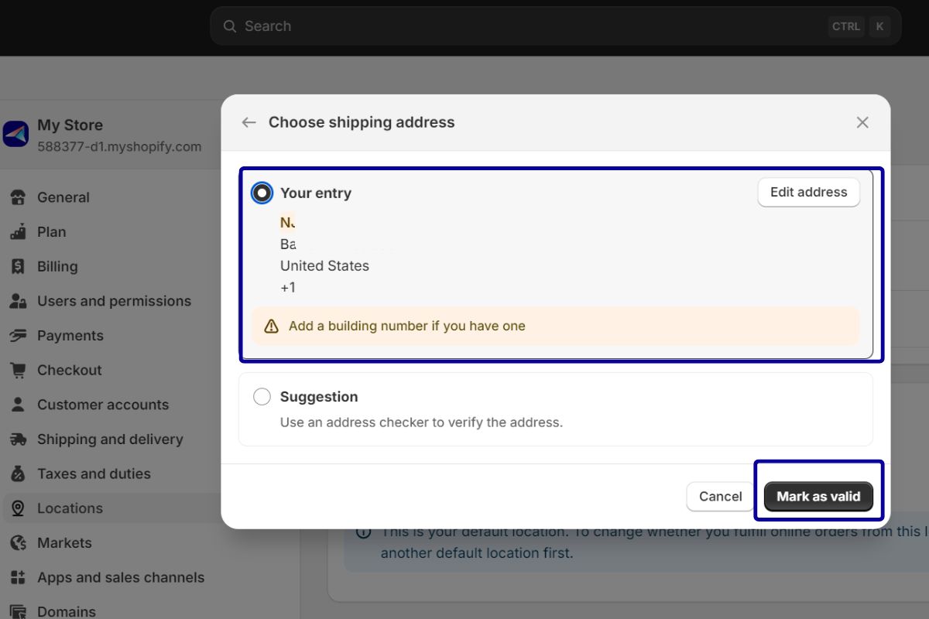Click the search magnifier icon

tap(230, 26)
